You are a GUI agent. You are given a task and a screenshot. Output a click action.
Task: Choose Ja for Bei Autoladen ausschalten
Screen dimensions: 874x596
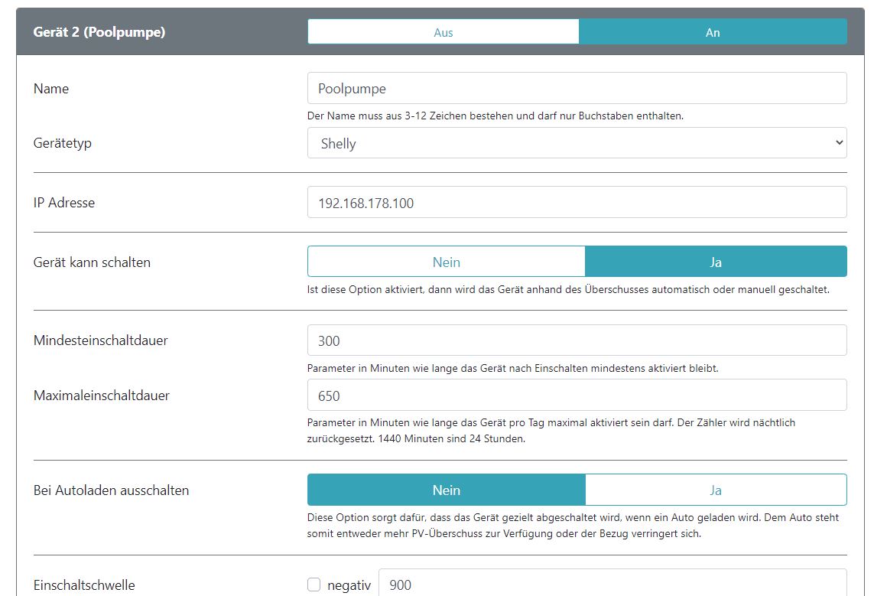coord(716,490)
